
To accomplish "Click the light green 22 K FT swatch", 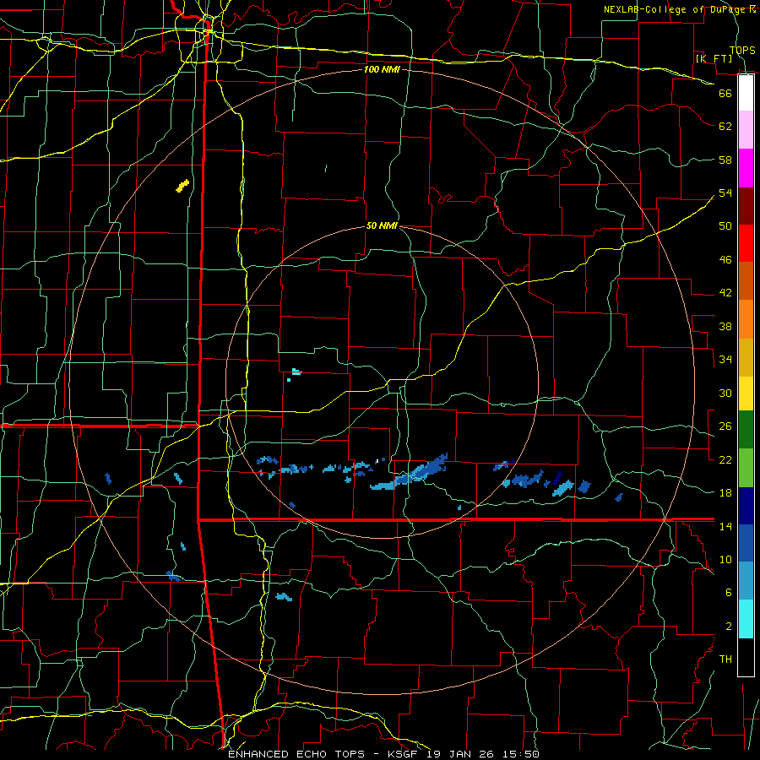I will pyautogui.click(x=746, y=468).
